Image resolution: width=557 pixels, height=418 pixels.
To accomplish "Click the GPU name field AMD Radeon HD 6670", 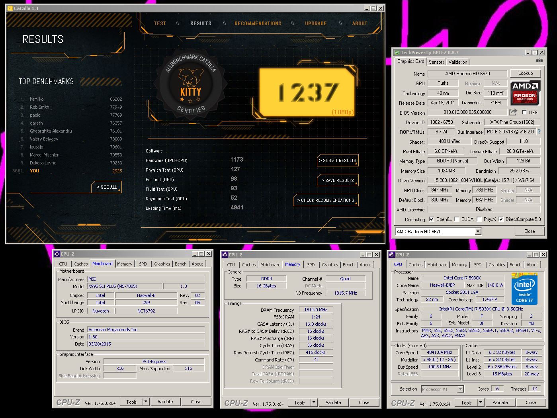I will (467, 74).
